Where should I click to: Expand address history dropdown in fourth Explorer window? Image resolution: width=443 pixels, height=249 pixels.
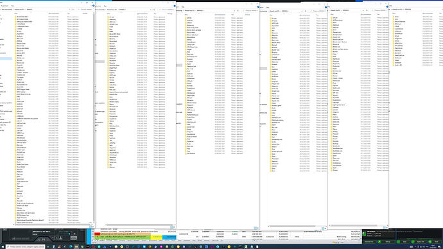(302, 11)
